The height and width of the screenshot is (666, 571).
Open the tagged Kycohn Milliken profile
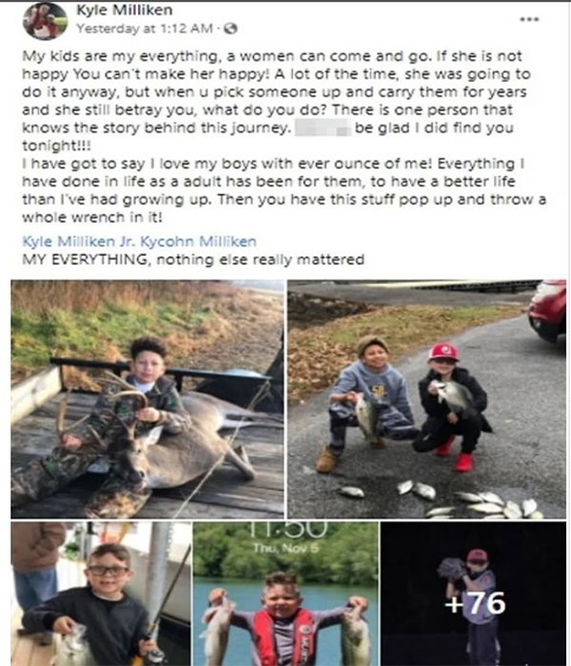(198, 242)
